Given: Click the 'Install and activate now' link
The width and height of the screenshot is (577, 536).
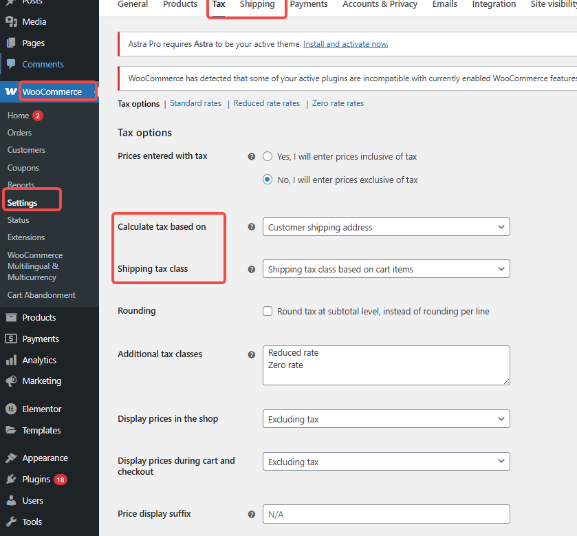Looking at the screenshot, I should tap(345, 43).
